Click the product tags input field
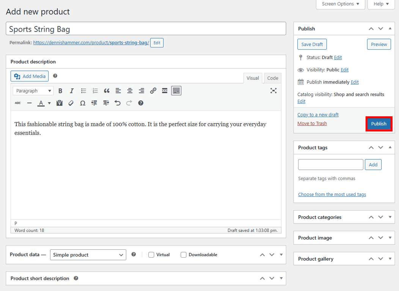Image resolution: width=399 pixels, height=291 pixels. click(330, 164)
